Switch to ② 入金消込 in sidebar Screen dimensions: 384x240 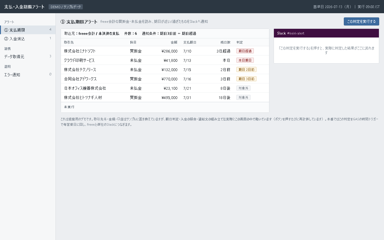click(x=28, y=39)
